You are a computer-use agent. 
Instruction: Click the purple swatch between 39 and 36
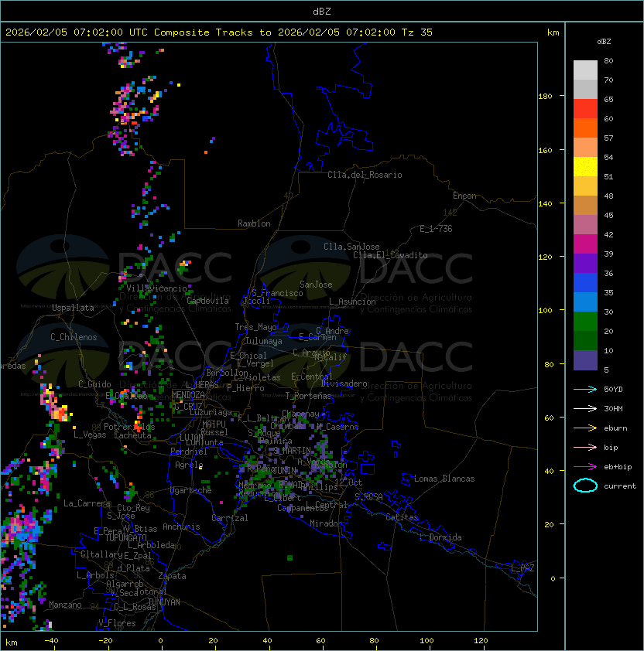tap(585, 263)
